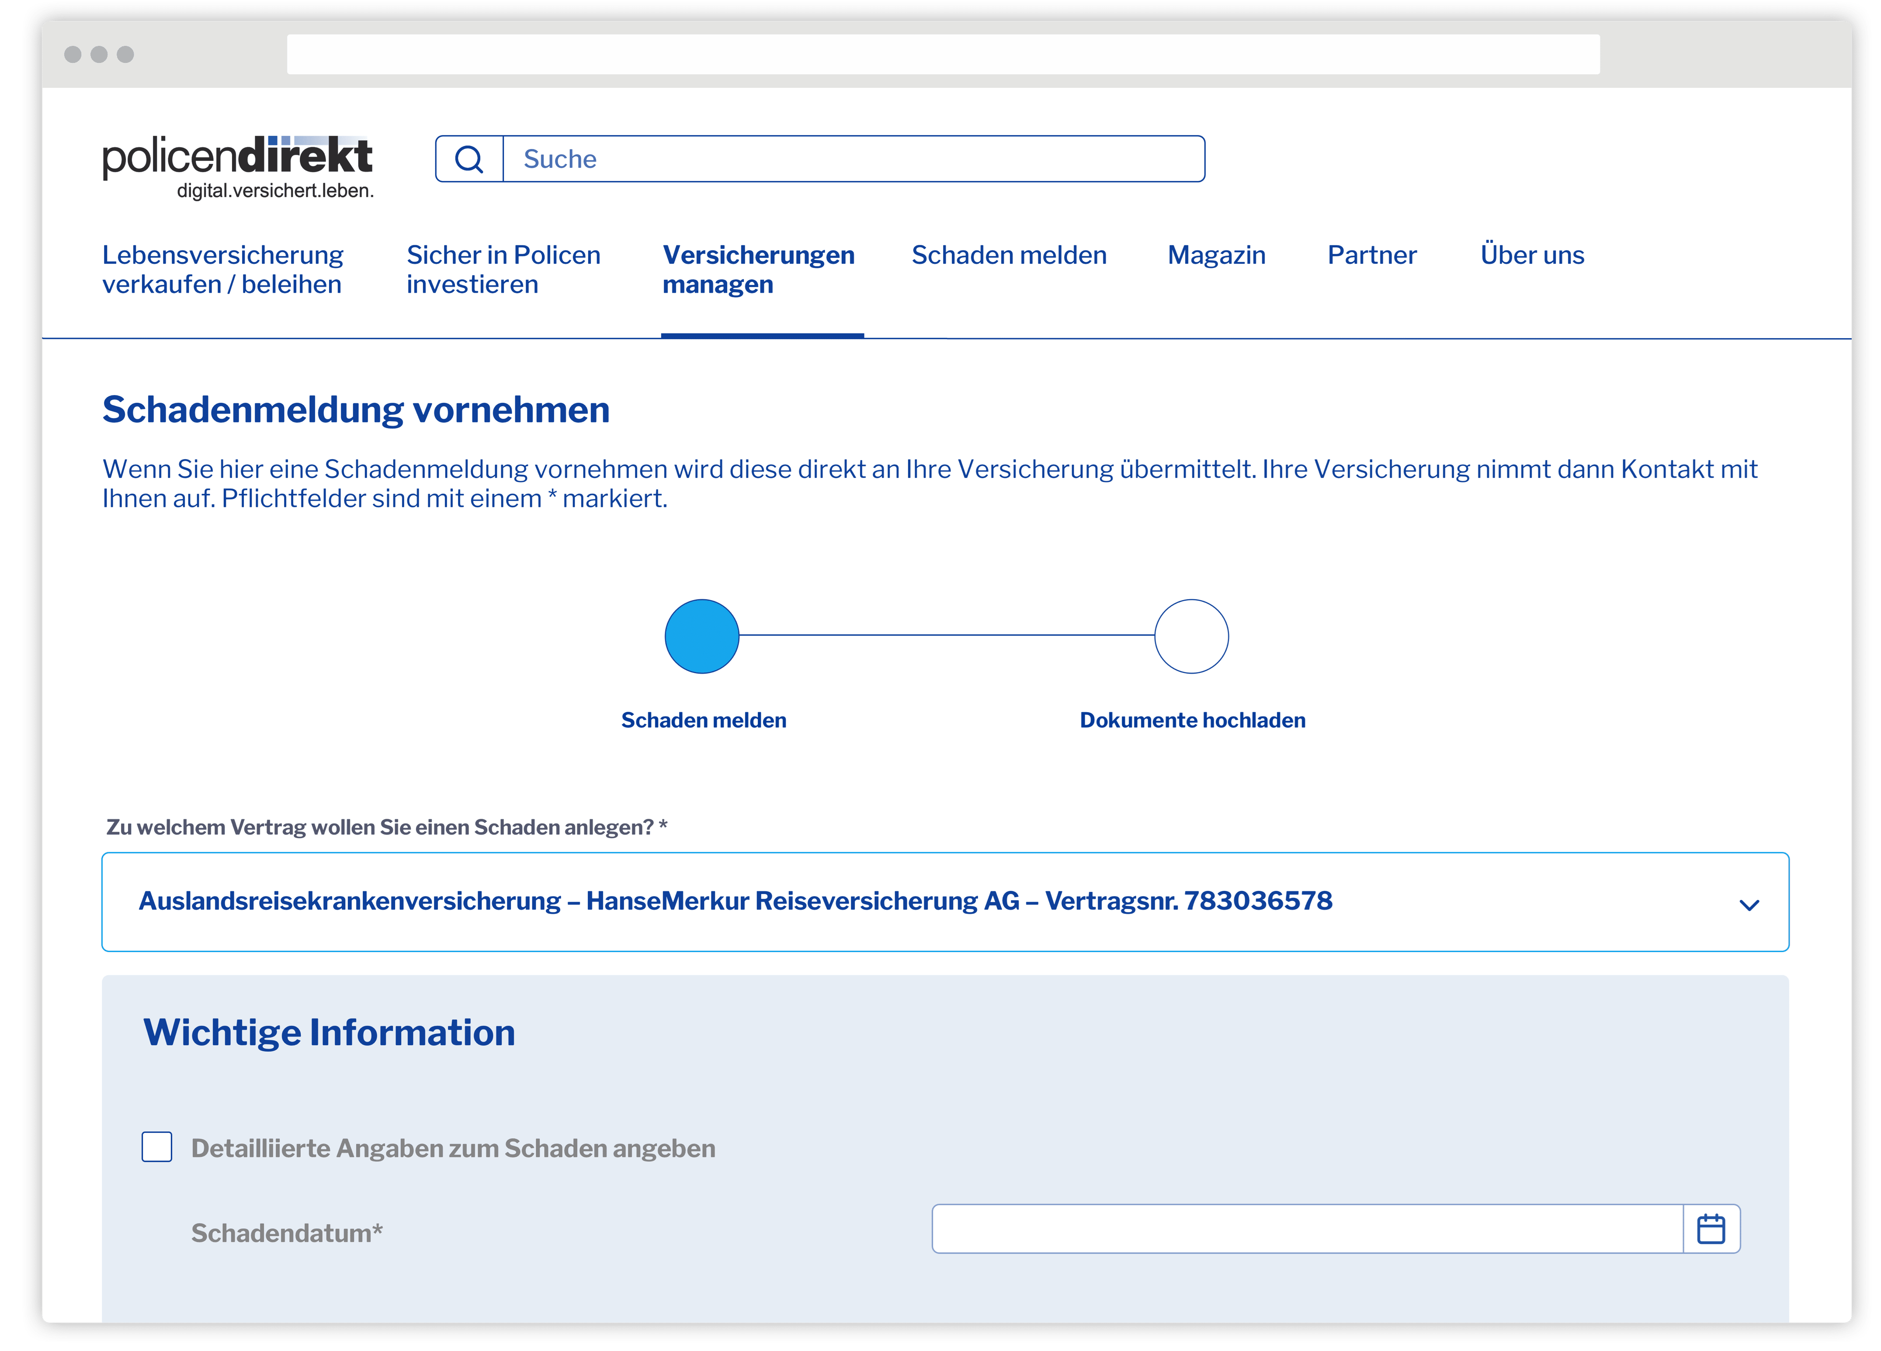Screen dimensions: 1881x1351
Task: Open 'Sicher in Policen investieren' menu
Action: pos(503,269)
